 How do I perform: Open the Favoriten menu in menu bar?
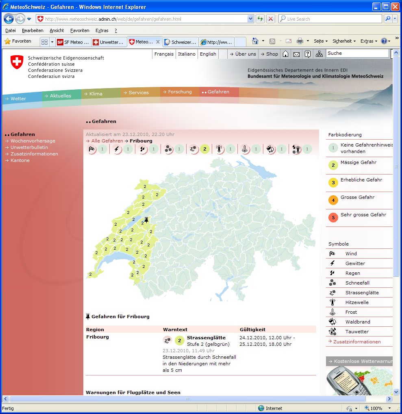pos(80,30)
